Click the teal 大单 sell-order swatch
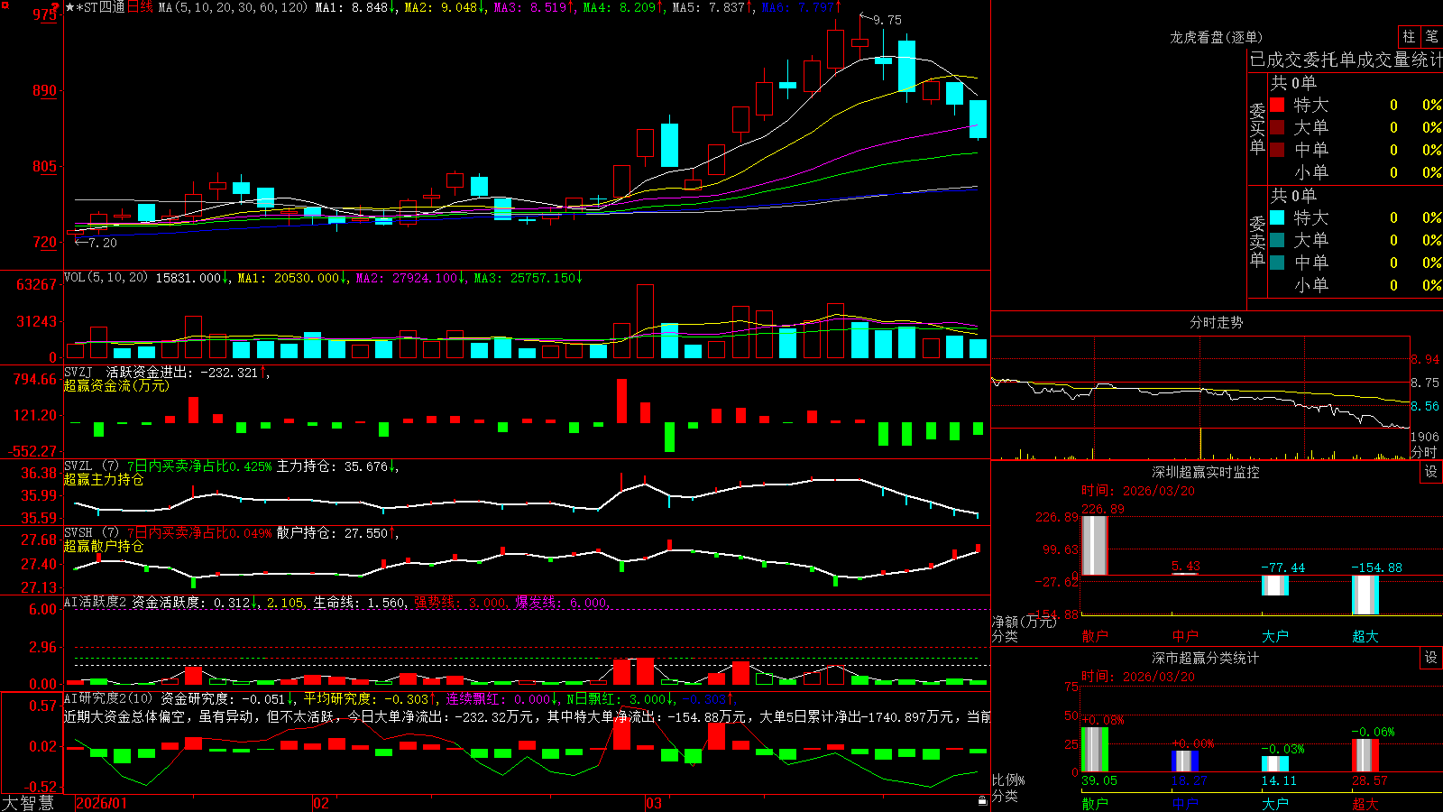1443x812 pixels. (1277, 240)
